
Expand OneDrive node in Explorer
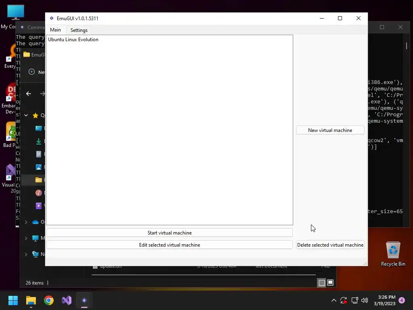(x=26, y=222)
